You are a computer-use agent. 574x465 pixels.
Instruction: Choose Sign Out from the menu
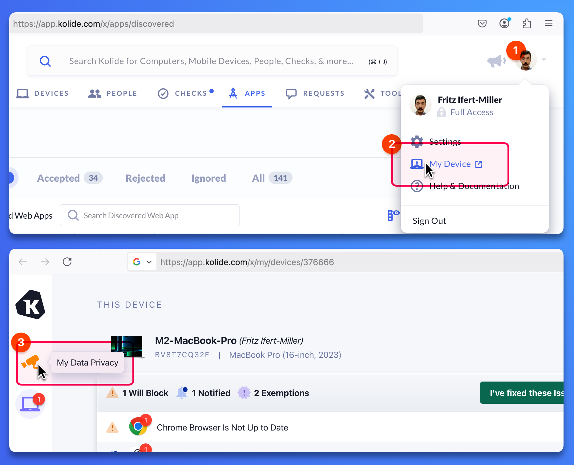pyautogui.click(x=429, y=221)
